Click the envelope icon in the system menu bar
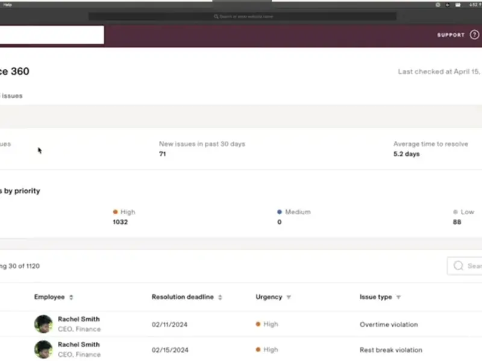 pos(458,4)
